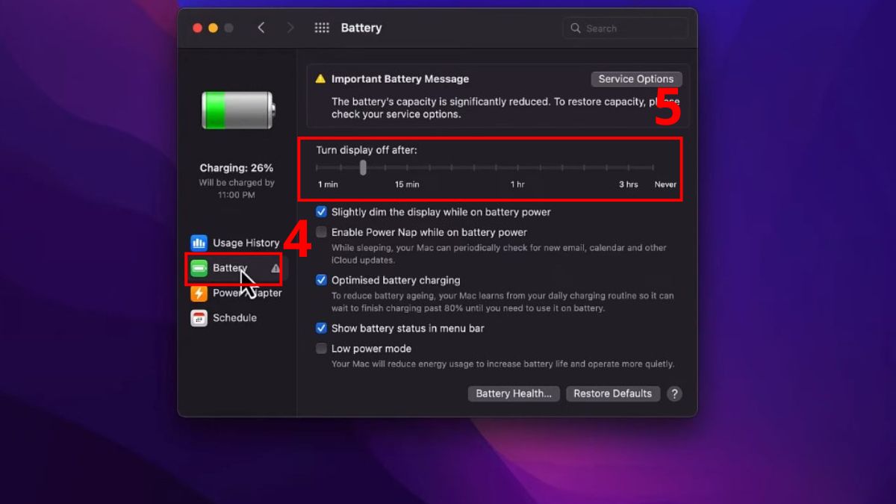Enable Power Nap while on battery power

click(x=321, y=232)
